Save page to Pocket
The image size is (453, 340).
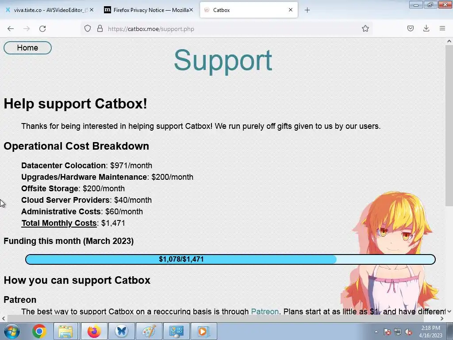[x=410, y=29]
